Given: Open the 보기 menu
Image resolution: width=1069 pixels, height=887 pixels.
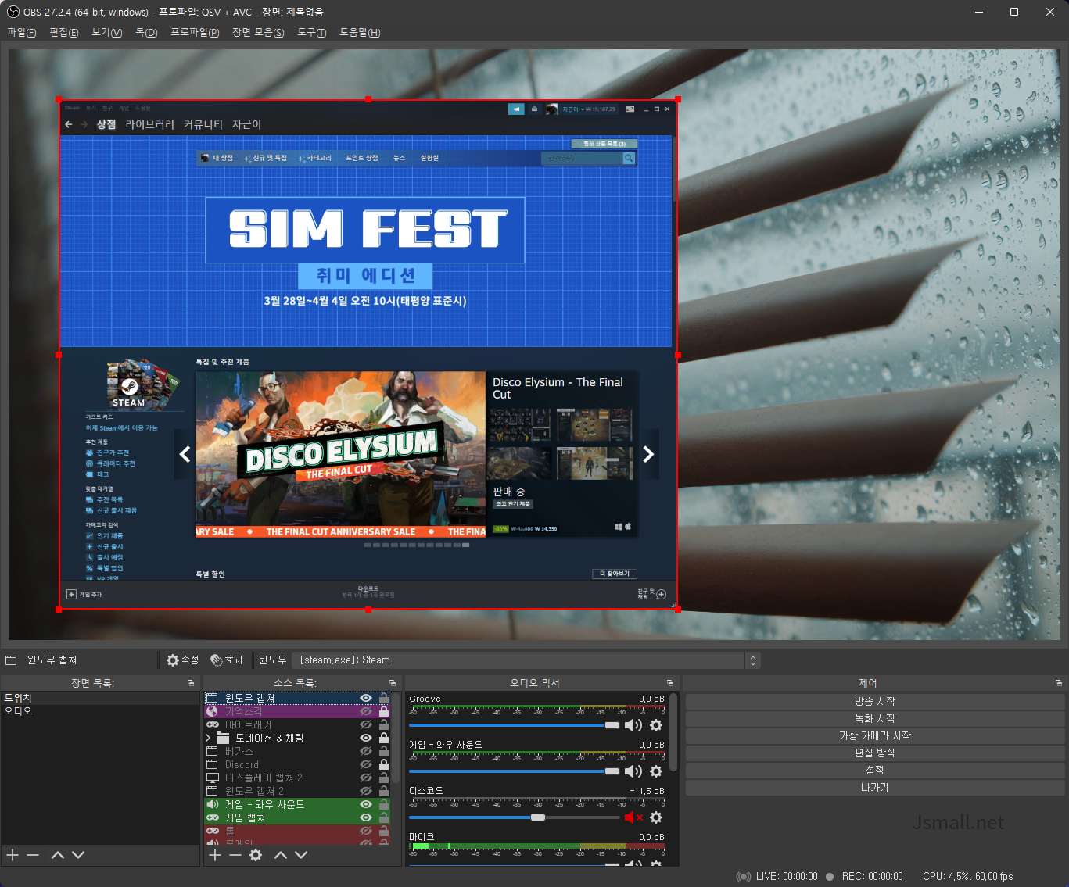Looking at the screenshot, I should (x=107, y=32).
